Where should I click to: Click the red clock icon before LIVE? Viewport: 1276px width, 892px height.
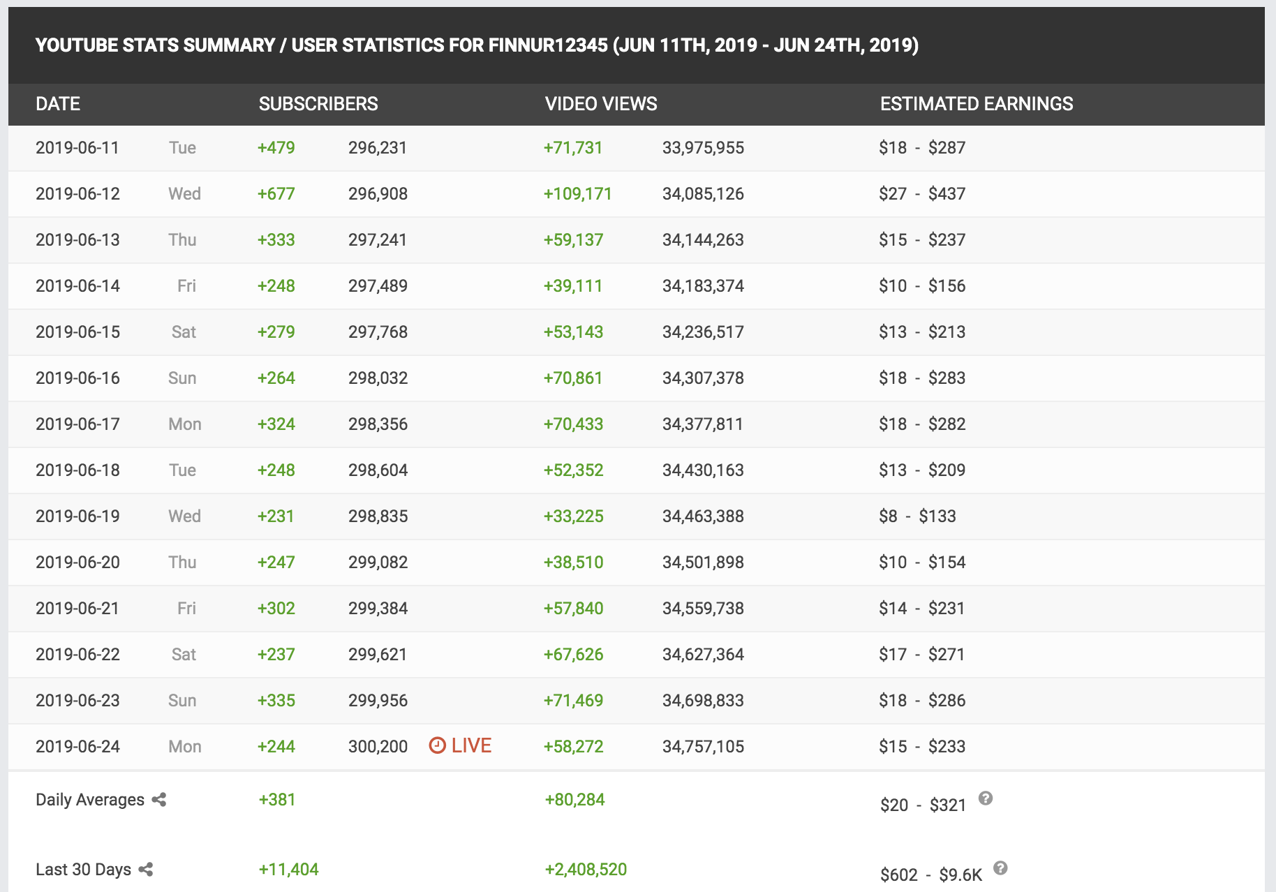click(438, 745)
